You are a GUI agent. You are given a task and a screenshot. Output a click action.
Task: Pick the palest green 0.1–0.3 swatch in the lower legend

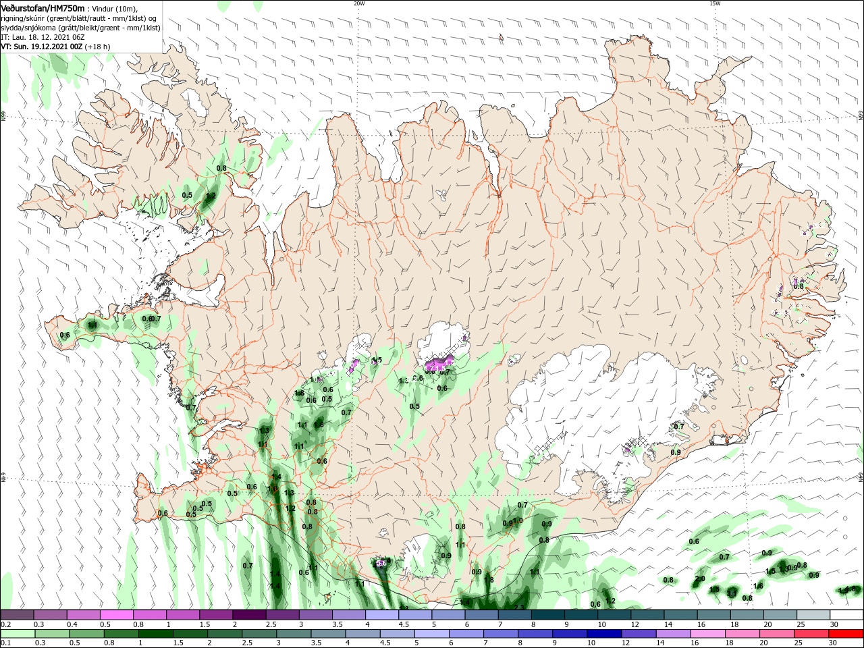pyautogui.click(x=17, y=634)
